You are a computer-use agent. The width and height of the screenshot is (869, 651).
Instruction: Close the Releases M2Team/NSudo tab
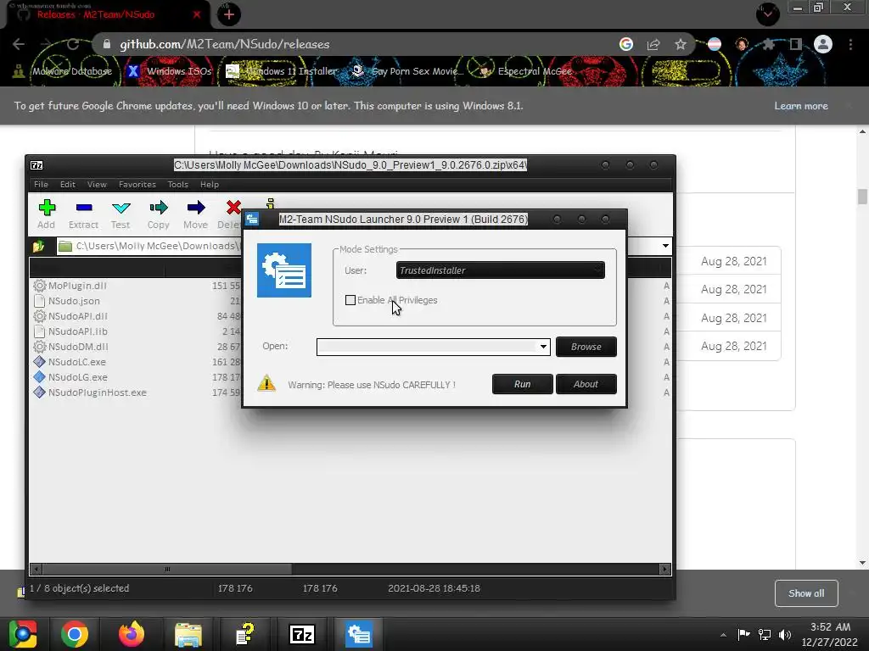(197, 14)
